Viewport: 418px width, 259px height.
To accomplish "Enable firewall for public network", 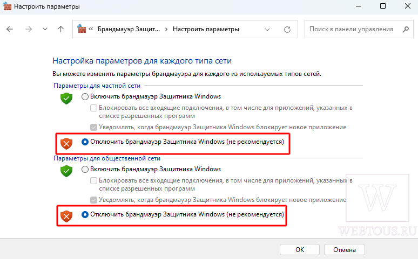I will pyautogui.click(x=85, y=169).
